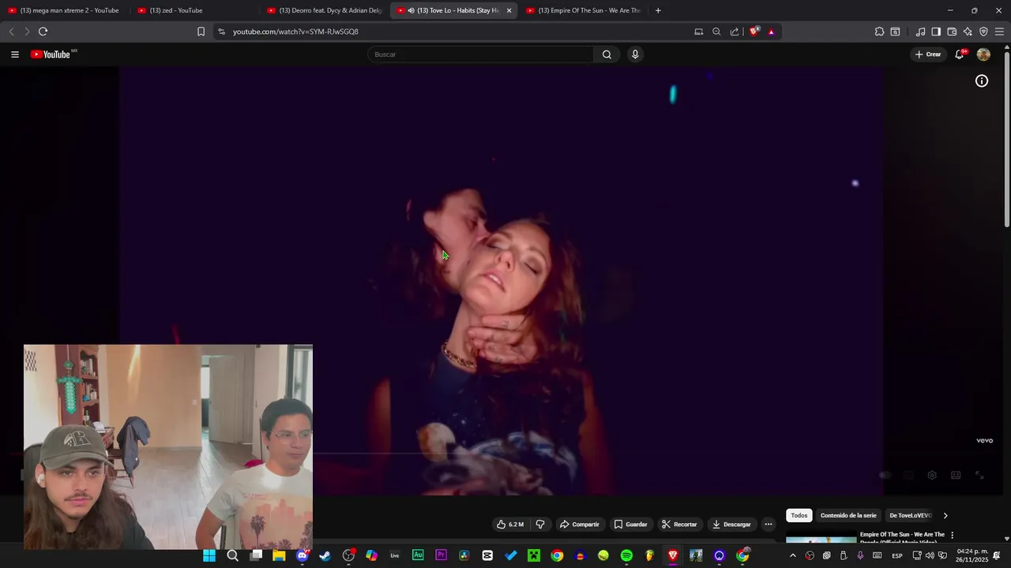Image resolution: width=1011 pixels, height=568 pixels.
Task: Click the Descargar download button
Action: point(731,525)
